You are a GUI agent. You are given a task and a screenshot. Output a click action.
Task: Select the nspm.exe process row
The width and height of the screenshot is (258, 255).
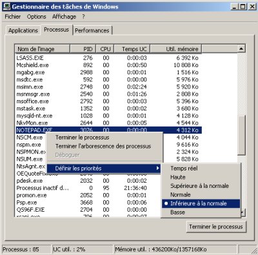(29, 145)
